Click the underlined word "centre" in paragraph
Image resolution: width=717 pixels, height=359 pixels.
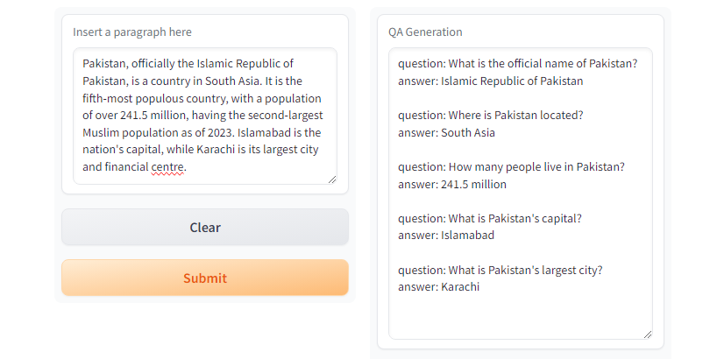tap(167, 166)
